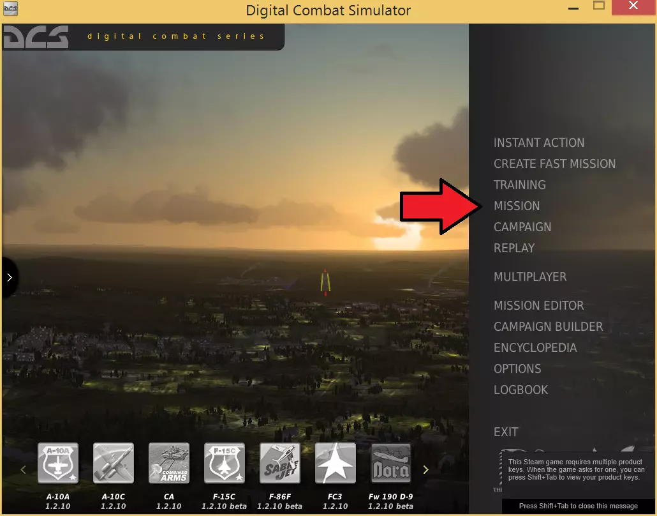Click the 'digital combat series' banner text
The width and height of the screenshot is (657, 516).
click(x=176, y=36)
